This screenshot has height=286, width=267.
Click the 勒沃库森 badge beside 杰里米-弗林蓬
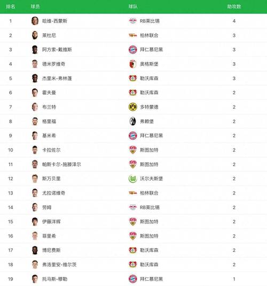133,78
